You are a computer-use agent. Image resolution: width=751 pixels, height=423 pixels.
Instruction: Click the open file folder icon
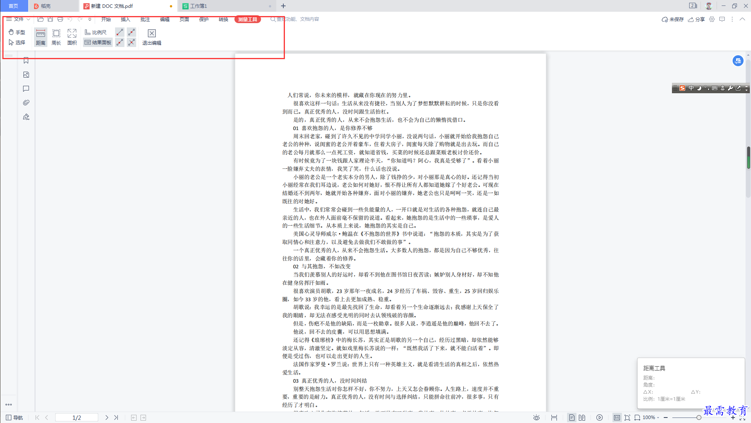click(41, 19)
